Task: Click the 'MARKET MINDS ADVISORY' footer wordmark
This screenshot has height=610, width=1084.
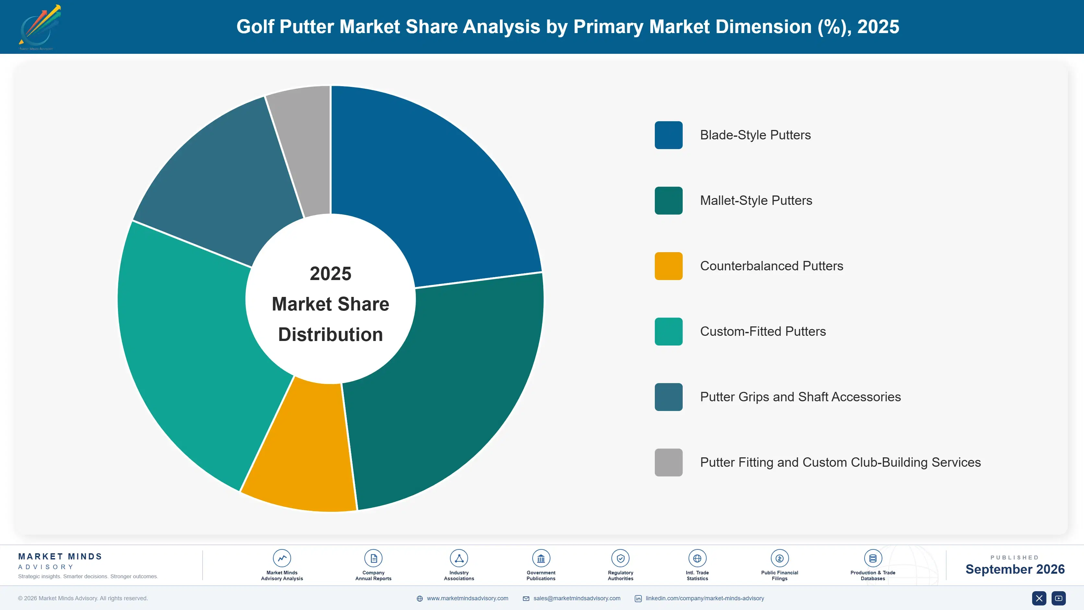Action: (x=60, y=561)
